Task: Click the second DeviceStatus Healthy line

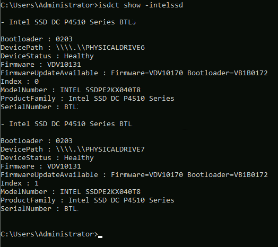Action: pos(47,158)
